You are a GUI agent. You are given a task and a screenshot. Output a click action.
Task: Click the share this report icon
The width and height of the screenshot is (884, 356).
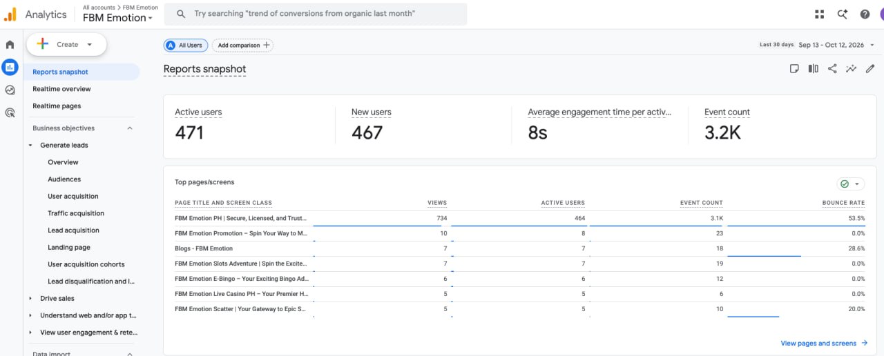pyautogui.click(x=832, y=68)
